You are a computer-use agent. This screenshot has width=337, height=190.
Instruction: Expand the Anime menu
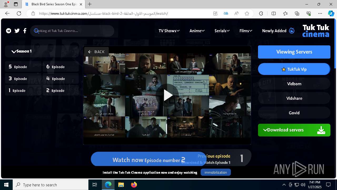197,31
